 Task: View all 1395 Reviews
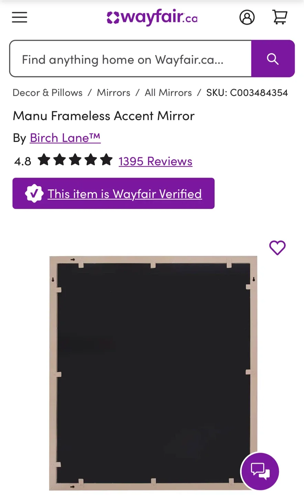tap(155, 161)
